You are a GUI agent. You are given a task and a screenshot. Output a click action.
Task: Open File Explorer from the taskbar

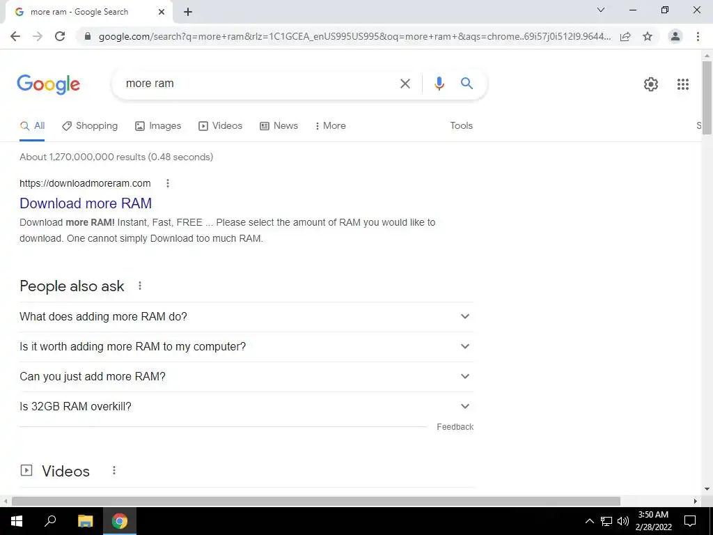point(85,521)
